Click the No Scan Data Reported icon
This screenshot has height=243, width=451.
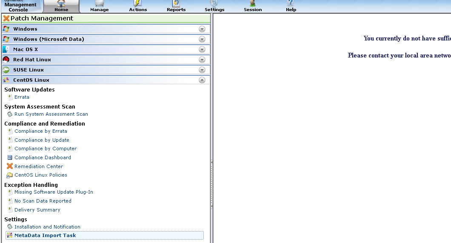click(10, 201)
